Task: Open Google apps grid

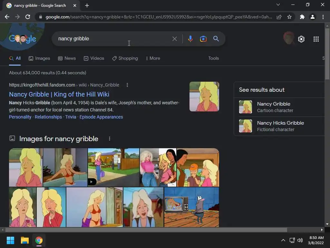Action: pos(316,39)
